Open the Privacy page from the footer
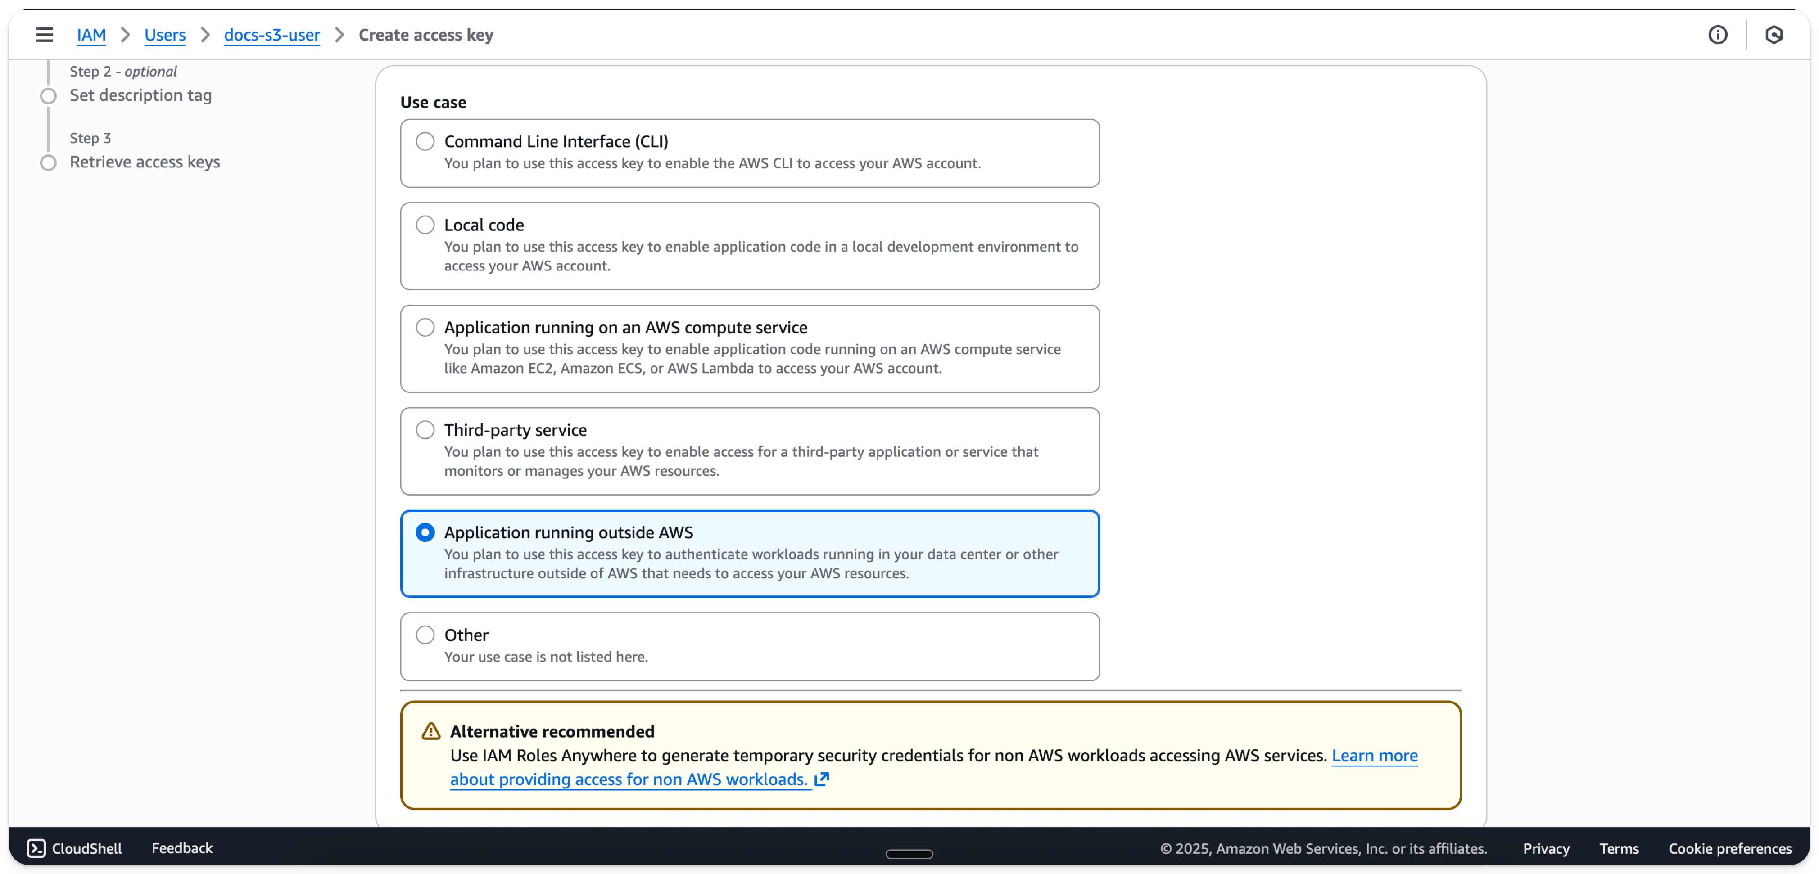The width and height of the screenshot is (1819, 874). (1546, 849)
